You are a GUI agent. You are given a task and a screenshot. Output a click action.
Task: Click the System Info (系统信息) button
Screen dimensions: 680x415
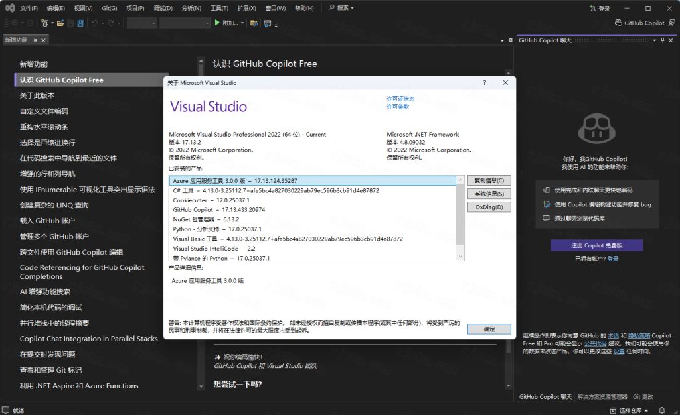pos(489,194)
